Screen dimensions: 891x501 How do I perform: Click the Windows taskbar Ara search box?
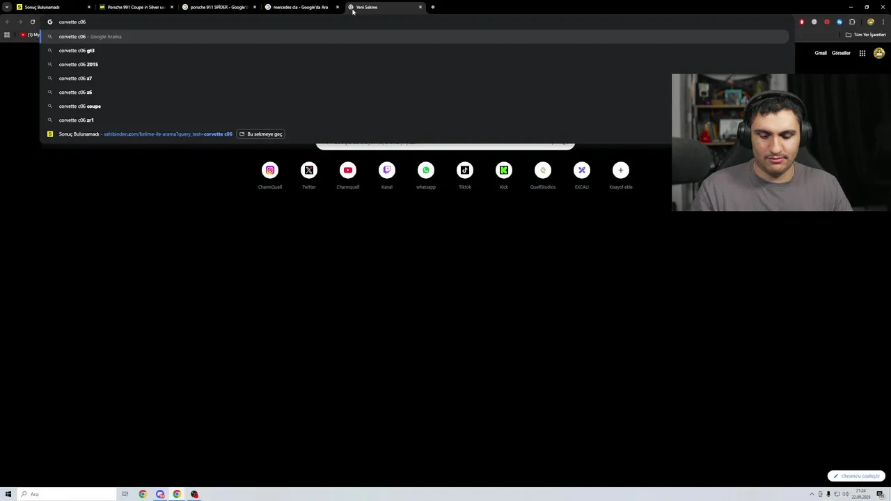coord(66,494)
